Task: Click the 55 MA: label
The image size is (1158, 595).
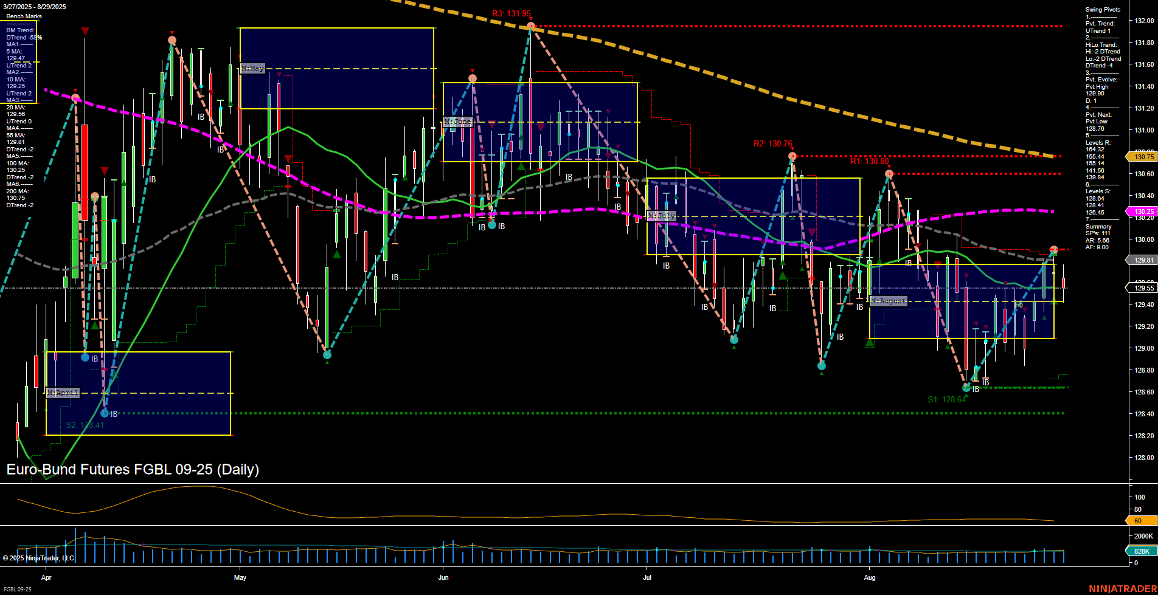Action: (x=16, y=136)
